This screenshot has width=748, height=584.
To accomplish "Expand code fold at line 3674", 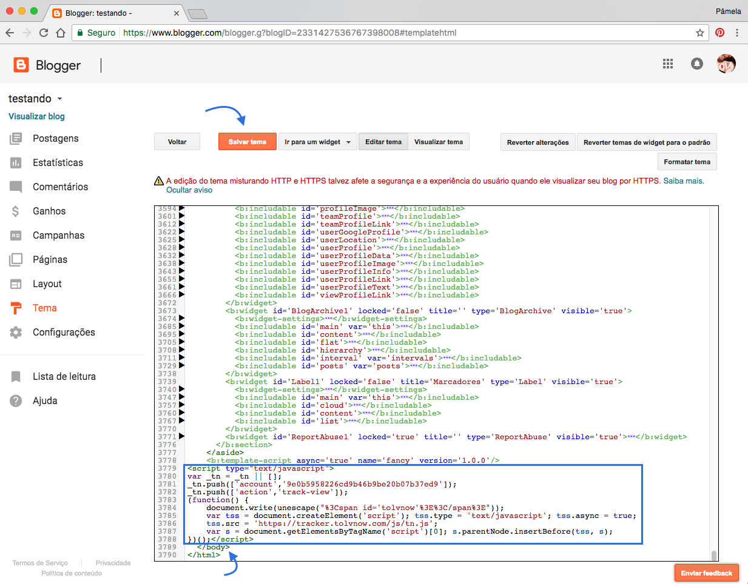I will (x=181, y=319).
